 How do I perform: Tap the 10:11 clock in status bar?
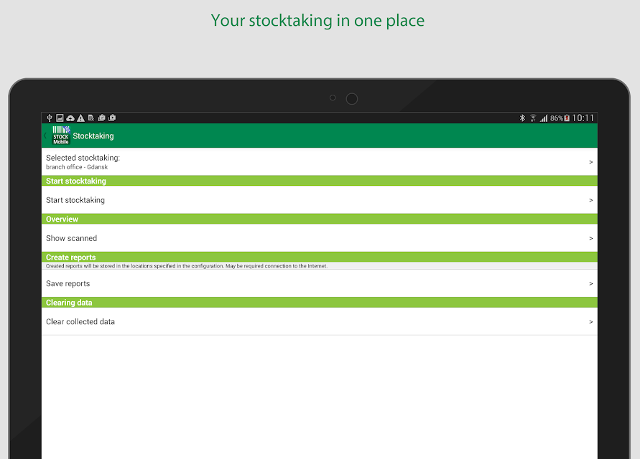pyautogui.click(x=583, y=118)
